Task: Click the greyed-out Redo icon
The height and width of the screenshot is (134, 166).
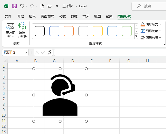Action: [32, 6]
